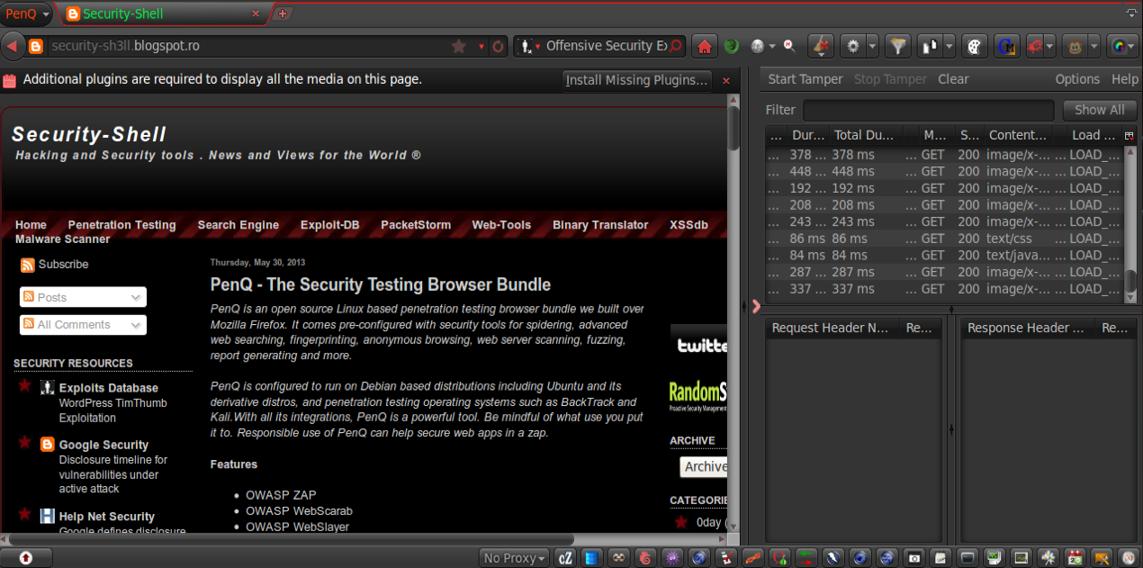Select the request row with text/css

tap(944, 239)
